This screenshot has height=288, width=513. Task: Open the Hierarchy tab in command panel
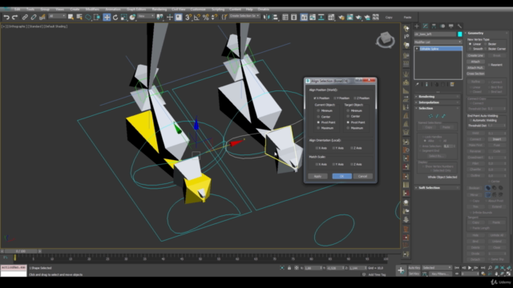pos(434,26)
